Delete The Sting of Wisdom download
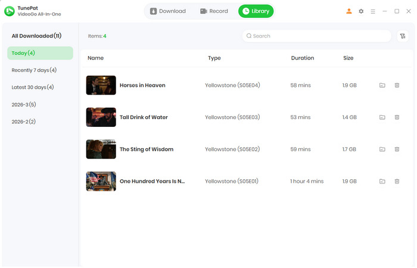This screenshot has width=417, height=268. (x=397, y=149)
